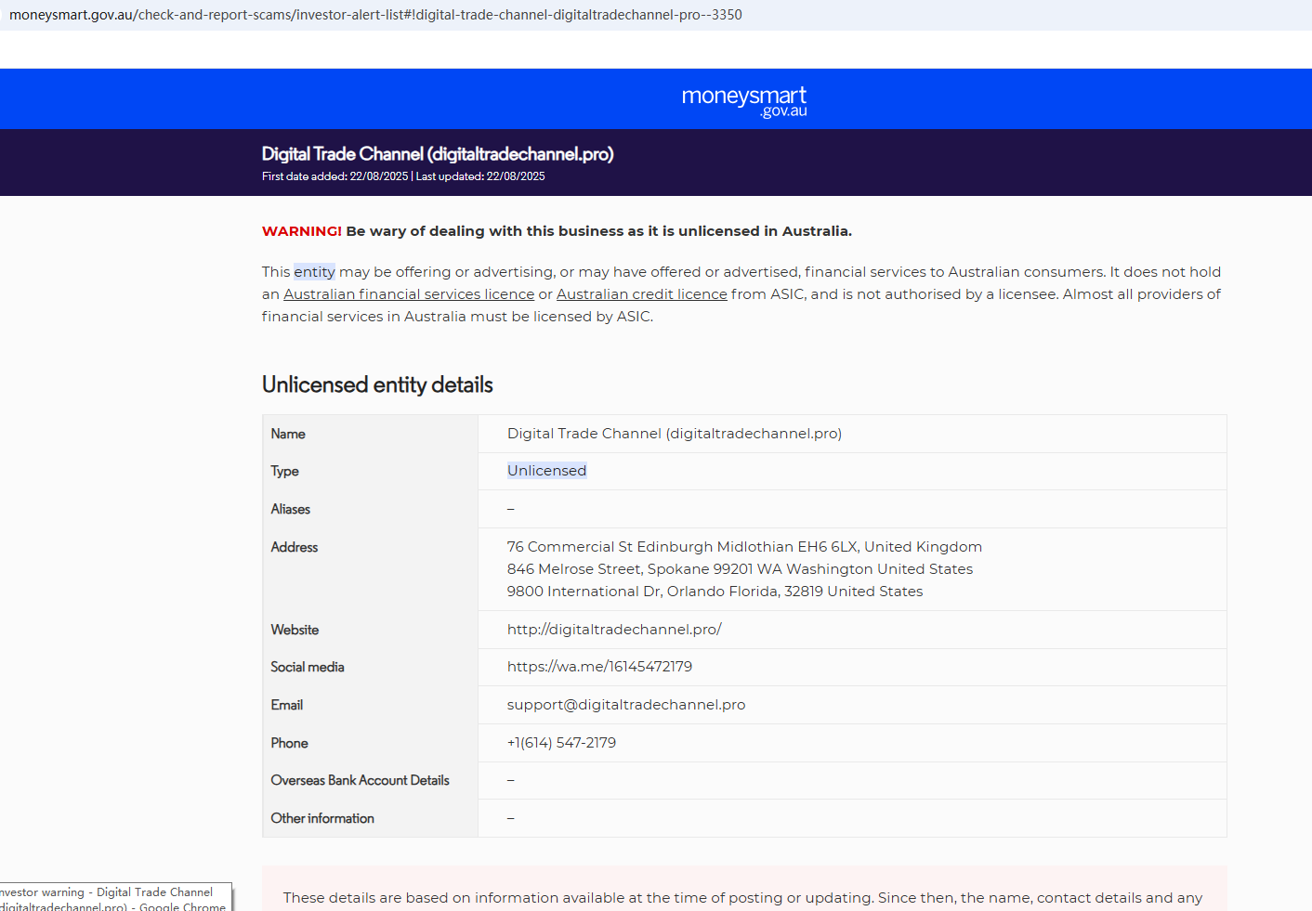
Task: Click the highlighted word entity
Action: pos(314,272)
